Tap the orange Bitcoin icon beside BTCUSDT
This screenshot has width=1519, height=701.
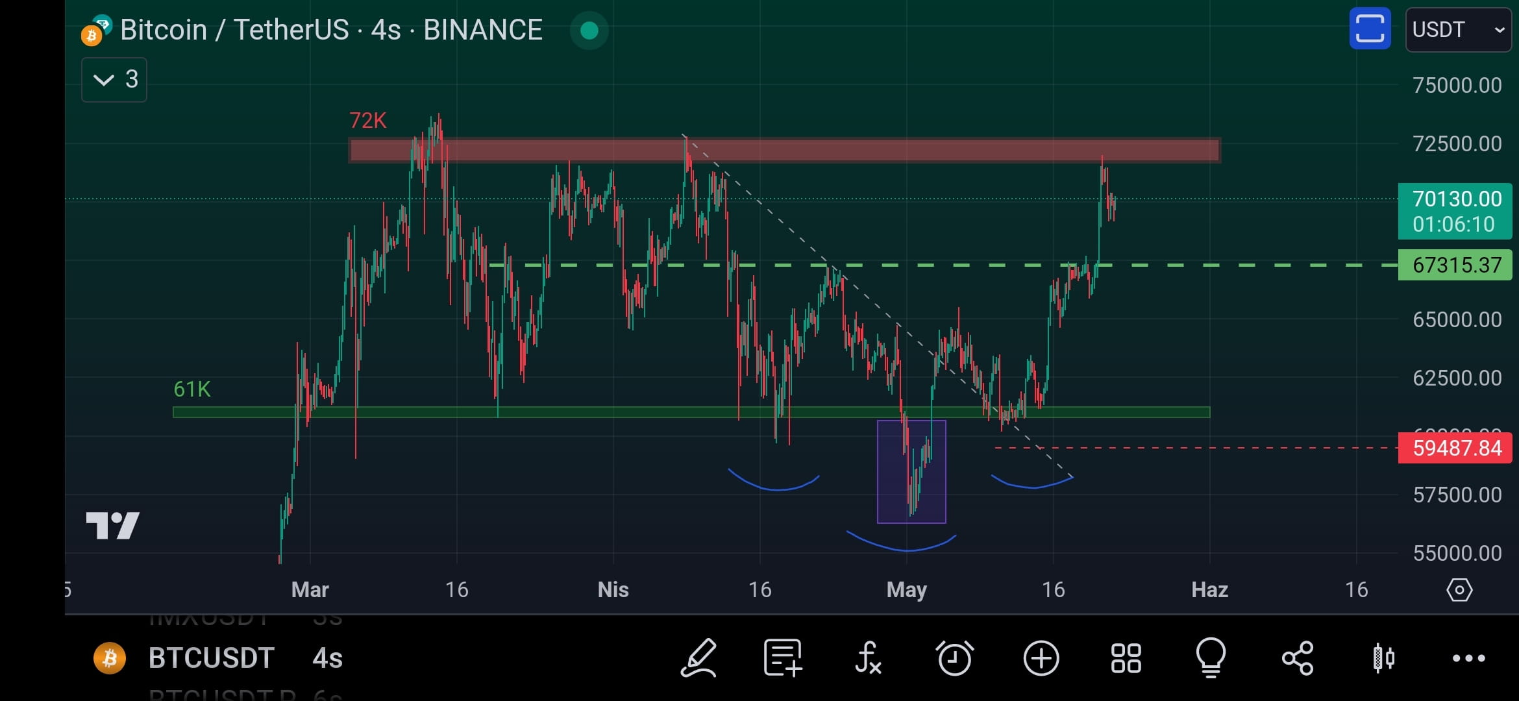(x=110, y=658)
